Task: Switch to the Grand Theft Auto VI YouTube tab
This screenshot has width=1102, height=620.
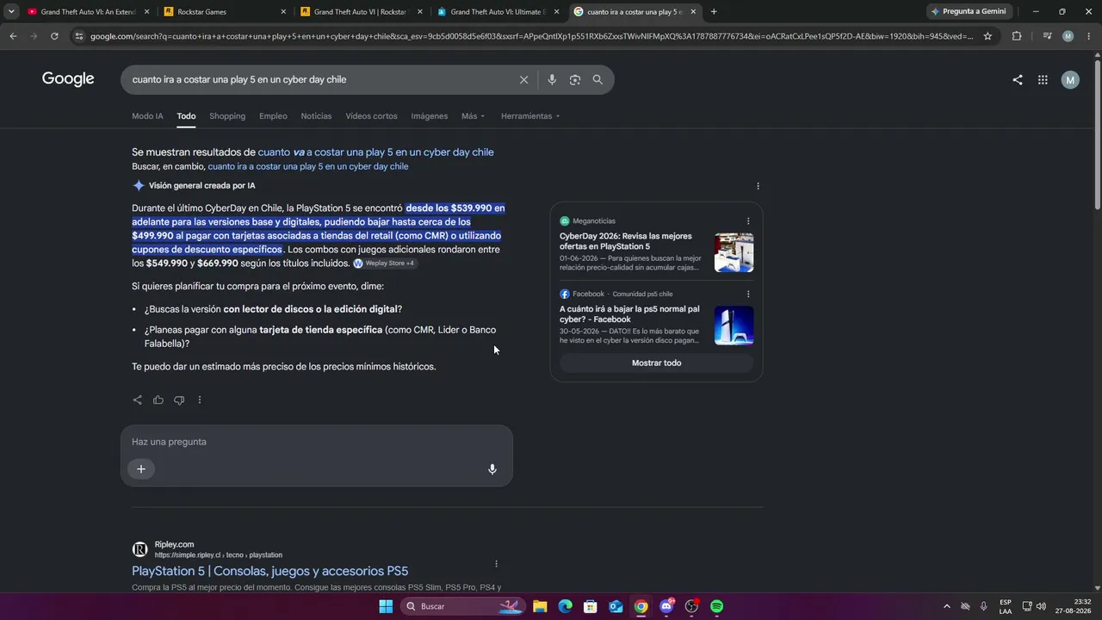Action: click(87, 12)
